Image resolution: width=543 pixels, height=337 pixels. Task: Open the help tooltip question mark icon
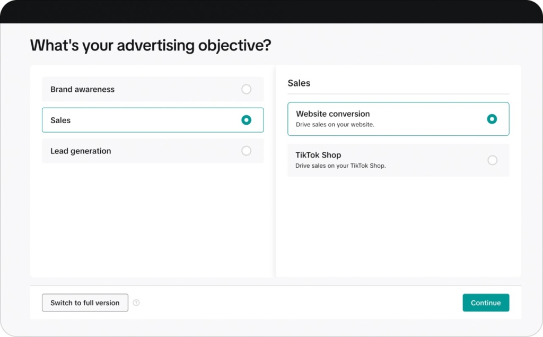click(136, 303)
